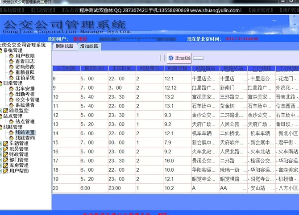Select the root node 天使公交公司管理系统
The height and width of the screenshot is (215, 299).
pyautogui.click(x=22, y=45)
